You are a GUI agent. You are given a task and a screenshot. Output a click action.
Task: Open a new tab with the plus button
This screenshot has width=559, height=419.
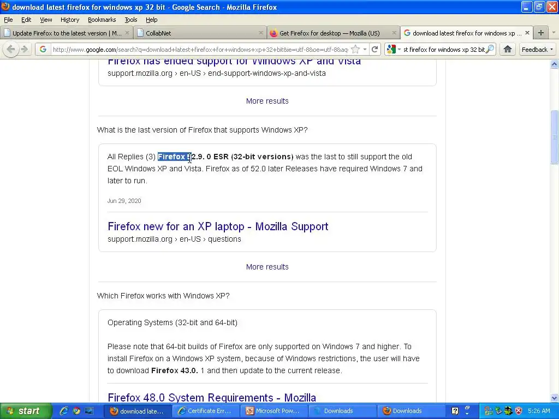[x=541, y=33]
